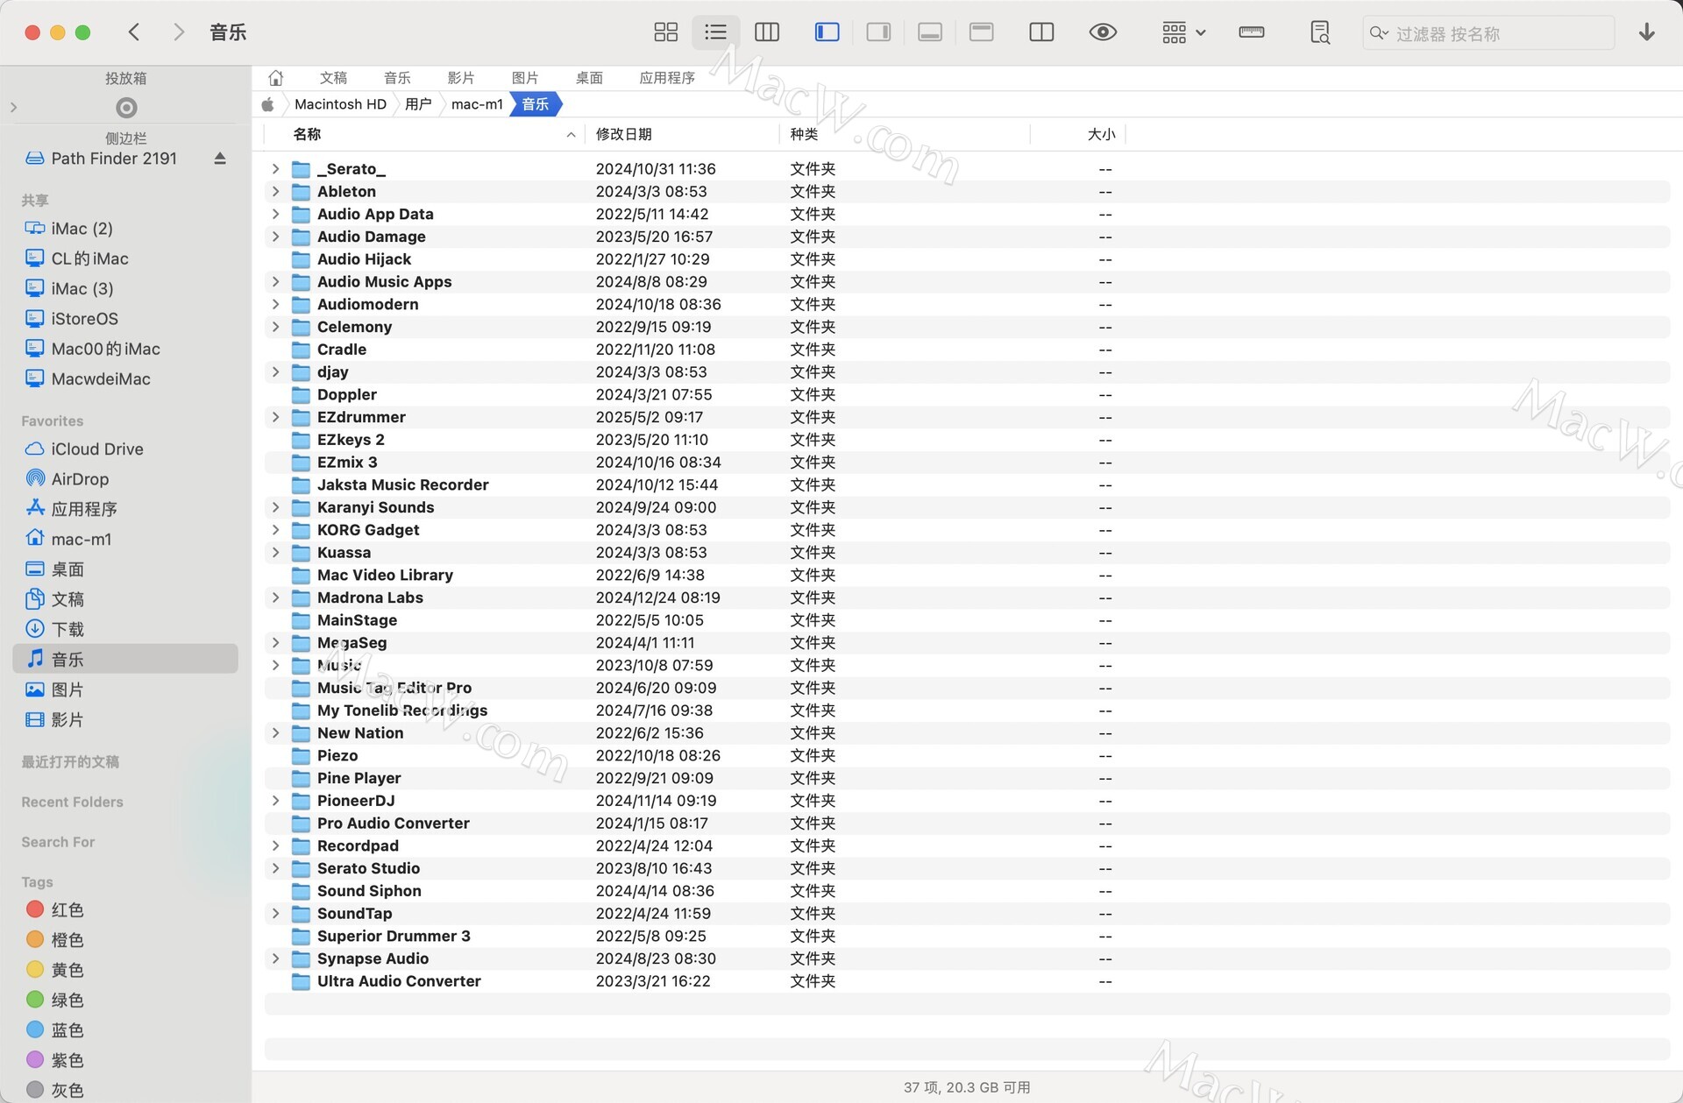Expand the _Serato_ folder
This screenshot has width=1683, height=1103.
click(x=275, y=168)
